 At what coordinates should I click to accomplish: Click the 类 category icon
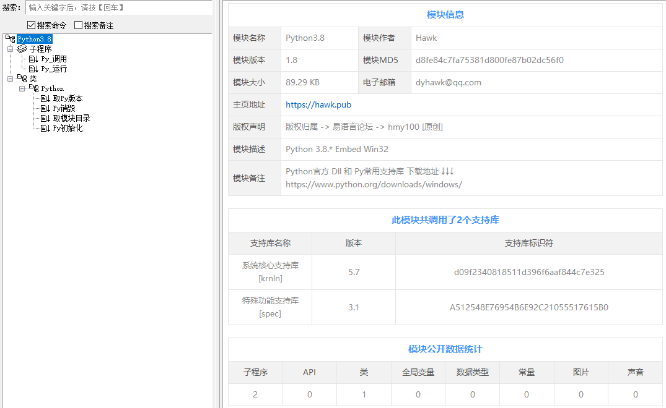pyautogui.click(x=22, y=79)
